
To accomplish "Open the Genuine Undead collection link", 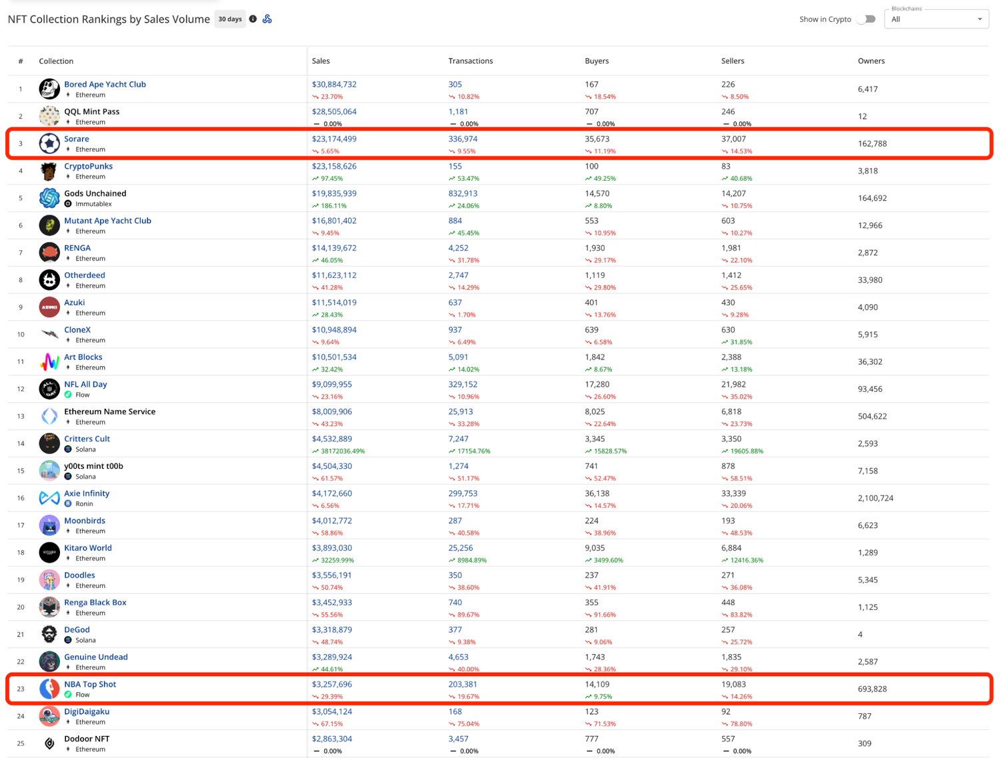I will click(x=96, y=657).
